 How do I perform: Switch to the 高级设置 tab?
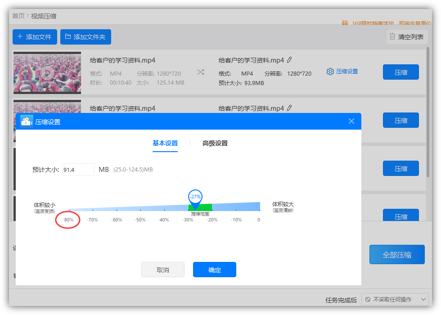(215, 143)
